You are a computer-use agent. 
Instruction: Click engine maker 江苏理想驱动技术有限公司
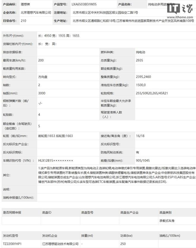tap(60, 244)
